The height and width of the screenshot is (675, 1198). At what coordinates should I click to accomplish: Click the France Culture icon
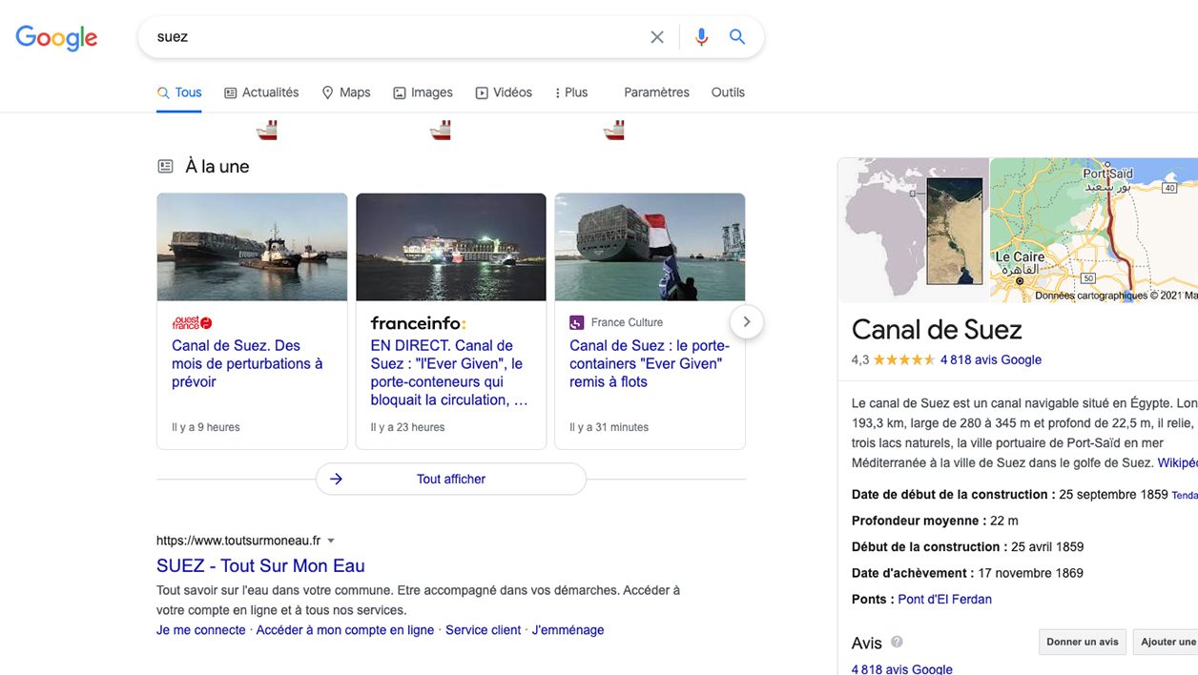click(x=576, y=322)
